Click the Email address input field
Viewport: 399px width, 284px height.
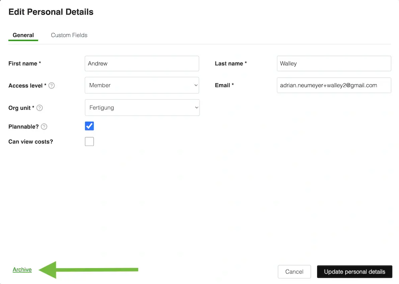coord(334,85)
